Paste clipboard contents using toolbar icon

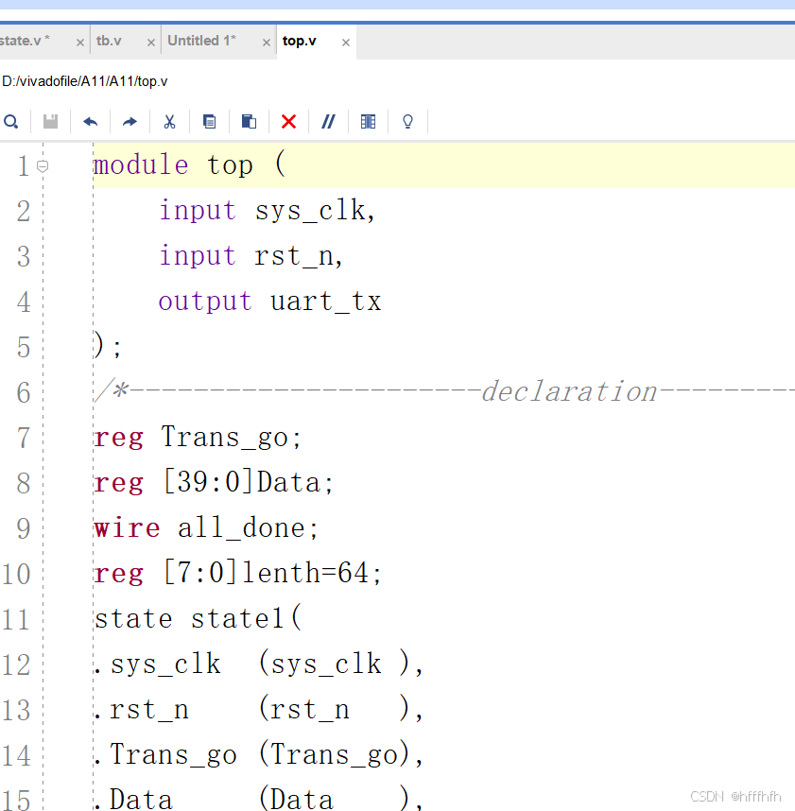[x=249, y=122]
